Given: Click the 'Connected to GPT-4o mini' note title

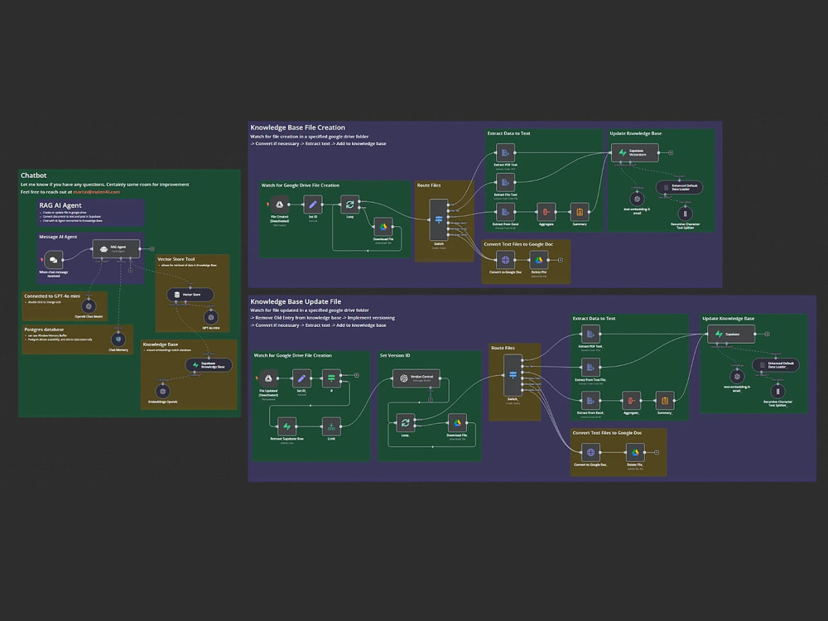Looking at the screenshot, I should (52, 296).
